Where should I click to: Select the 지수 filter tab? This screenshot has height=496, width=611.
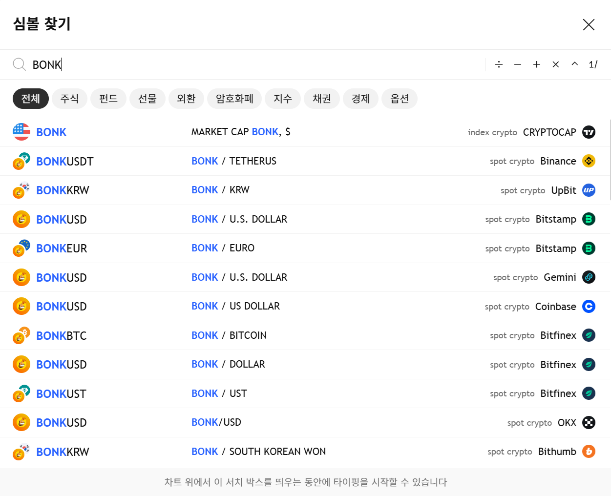point(283,99)
